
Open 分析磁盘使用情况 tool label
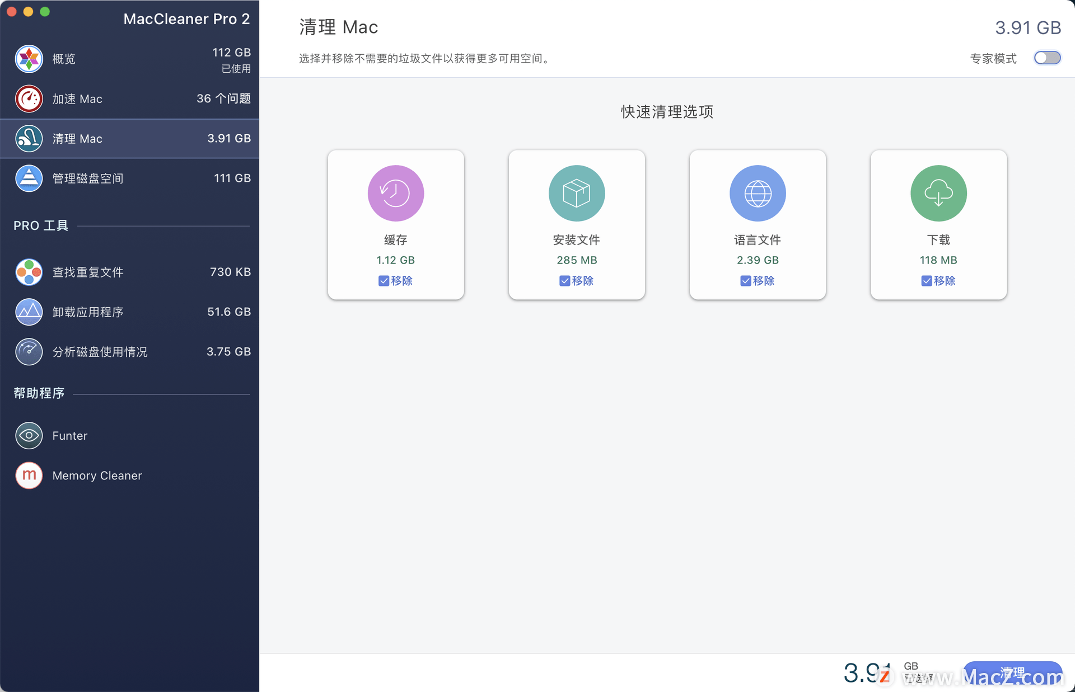coord(100,352)
